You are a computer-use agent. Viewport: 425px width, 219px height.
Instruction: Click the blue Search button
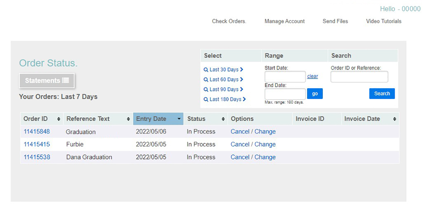pos(382,94)
